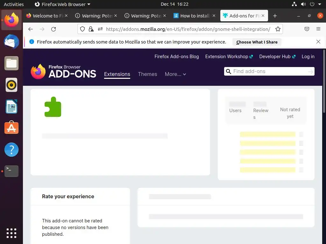Open Firefox from the Ubuntu dock
This screenshot has width=326, height=244.
(x=11, y=20)
